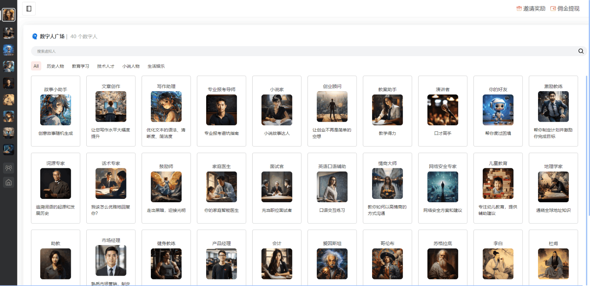The width and height of the screenshot is (590, 286).
Task: Open the home icon in the left sidebar
Action: pos(8,182)
